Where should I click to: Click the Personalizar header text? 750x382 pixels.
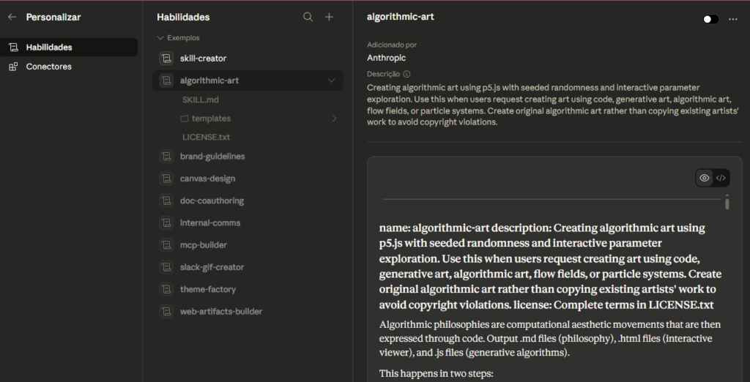coord(53,18)
